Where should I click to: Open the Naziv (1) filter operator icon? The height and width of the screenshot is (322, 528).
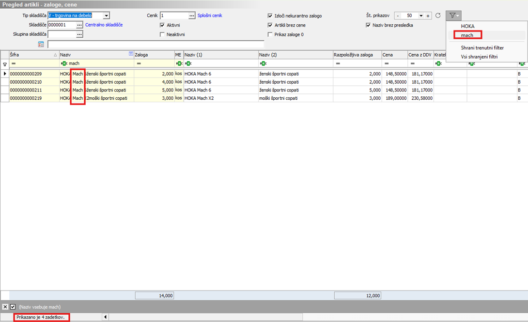point(188,63)
